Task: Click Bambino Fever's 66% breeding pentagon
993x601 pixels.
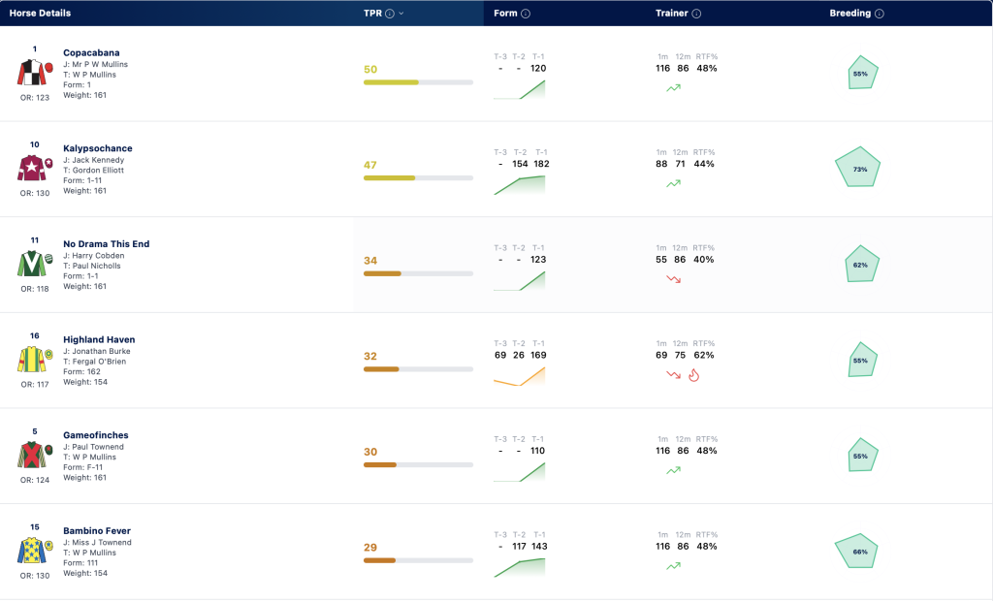Action: pyautogui.click(x=857, y=551)
